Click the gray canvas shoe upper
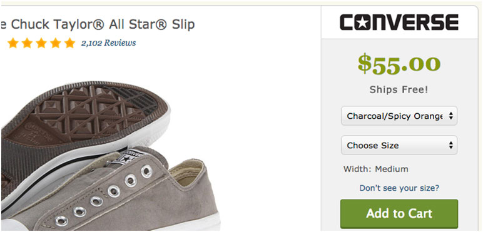The width and height of the screenshot is (483, 232). point(123,197)
